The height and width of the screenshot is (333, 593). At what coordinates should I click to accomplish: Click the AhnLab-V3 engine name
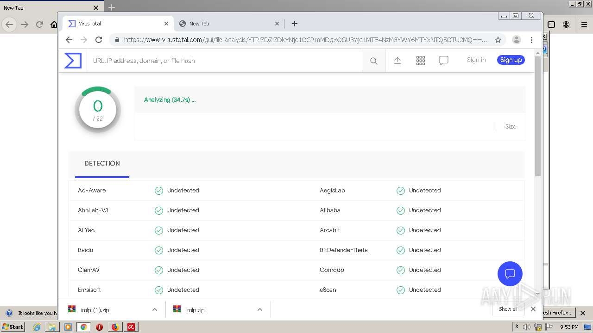[x=93, y=210]
